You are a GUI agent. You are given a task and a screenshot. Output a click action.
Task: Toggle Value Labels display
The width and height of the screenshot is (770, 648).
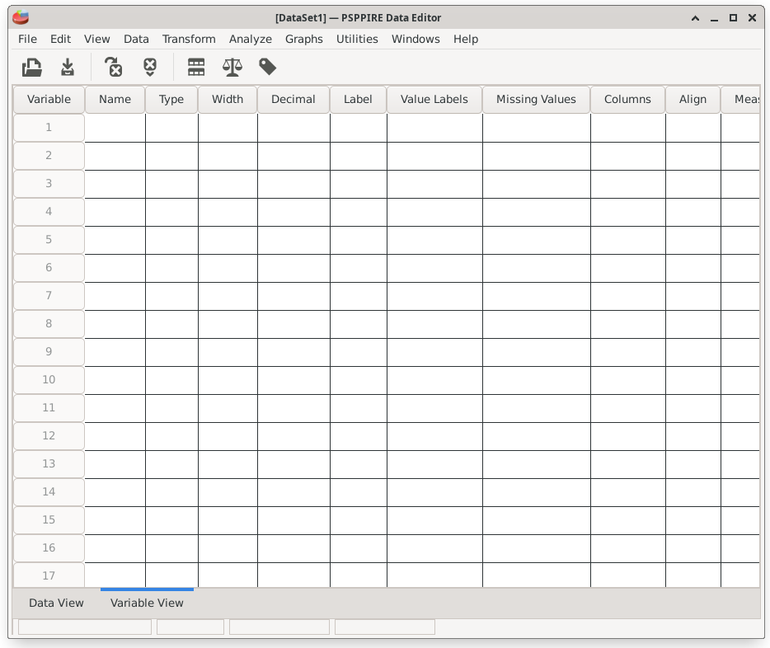[267, 67]
